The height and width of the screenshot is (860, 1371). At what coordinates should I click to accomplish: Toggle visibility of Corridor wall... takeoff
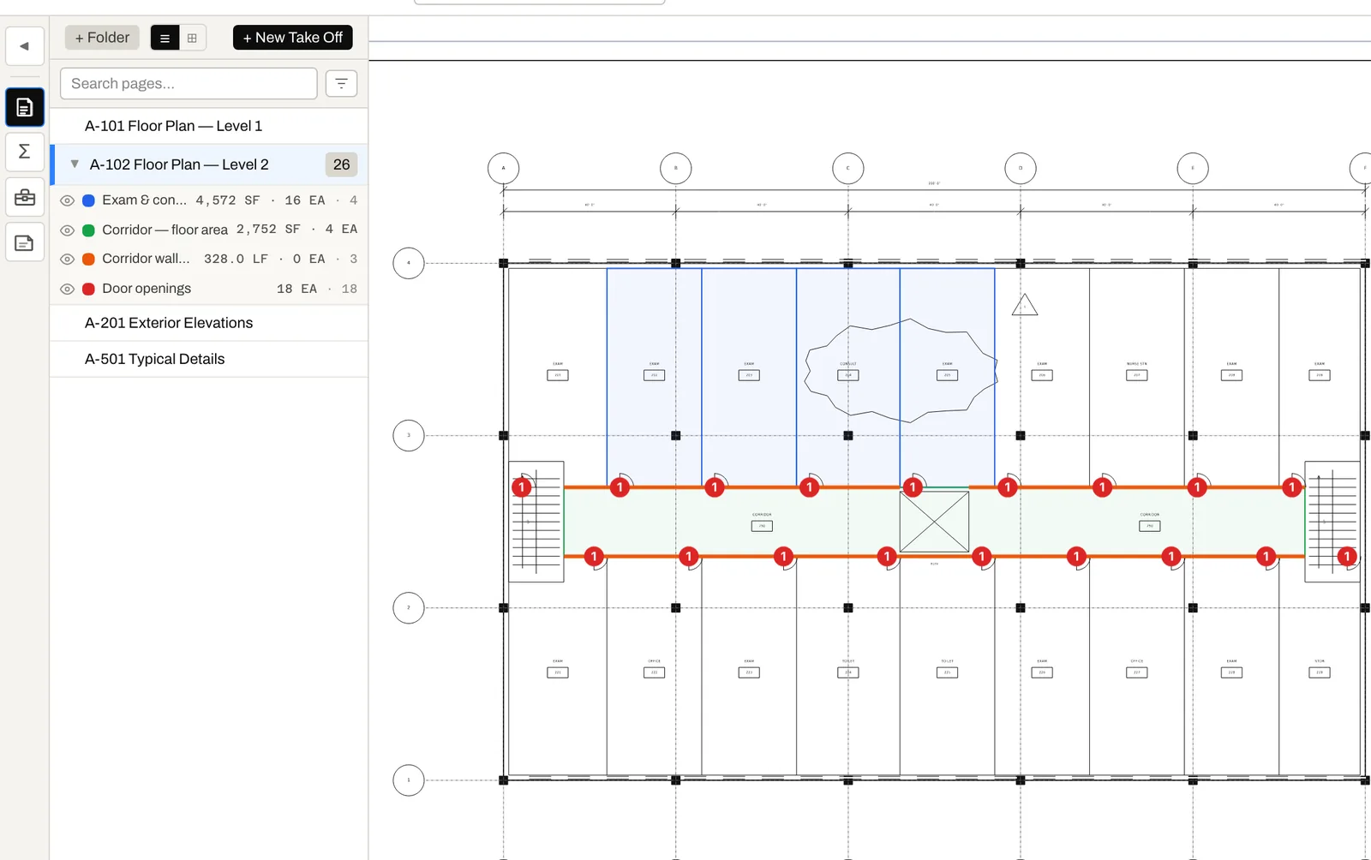[67, 259]
